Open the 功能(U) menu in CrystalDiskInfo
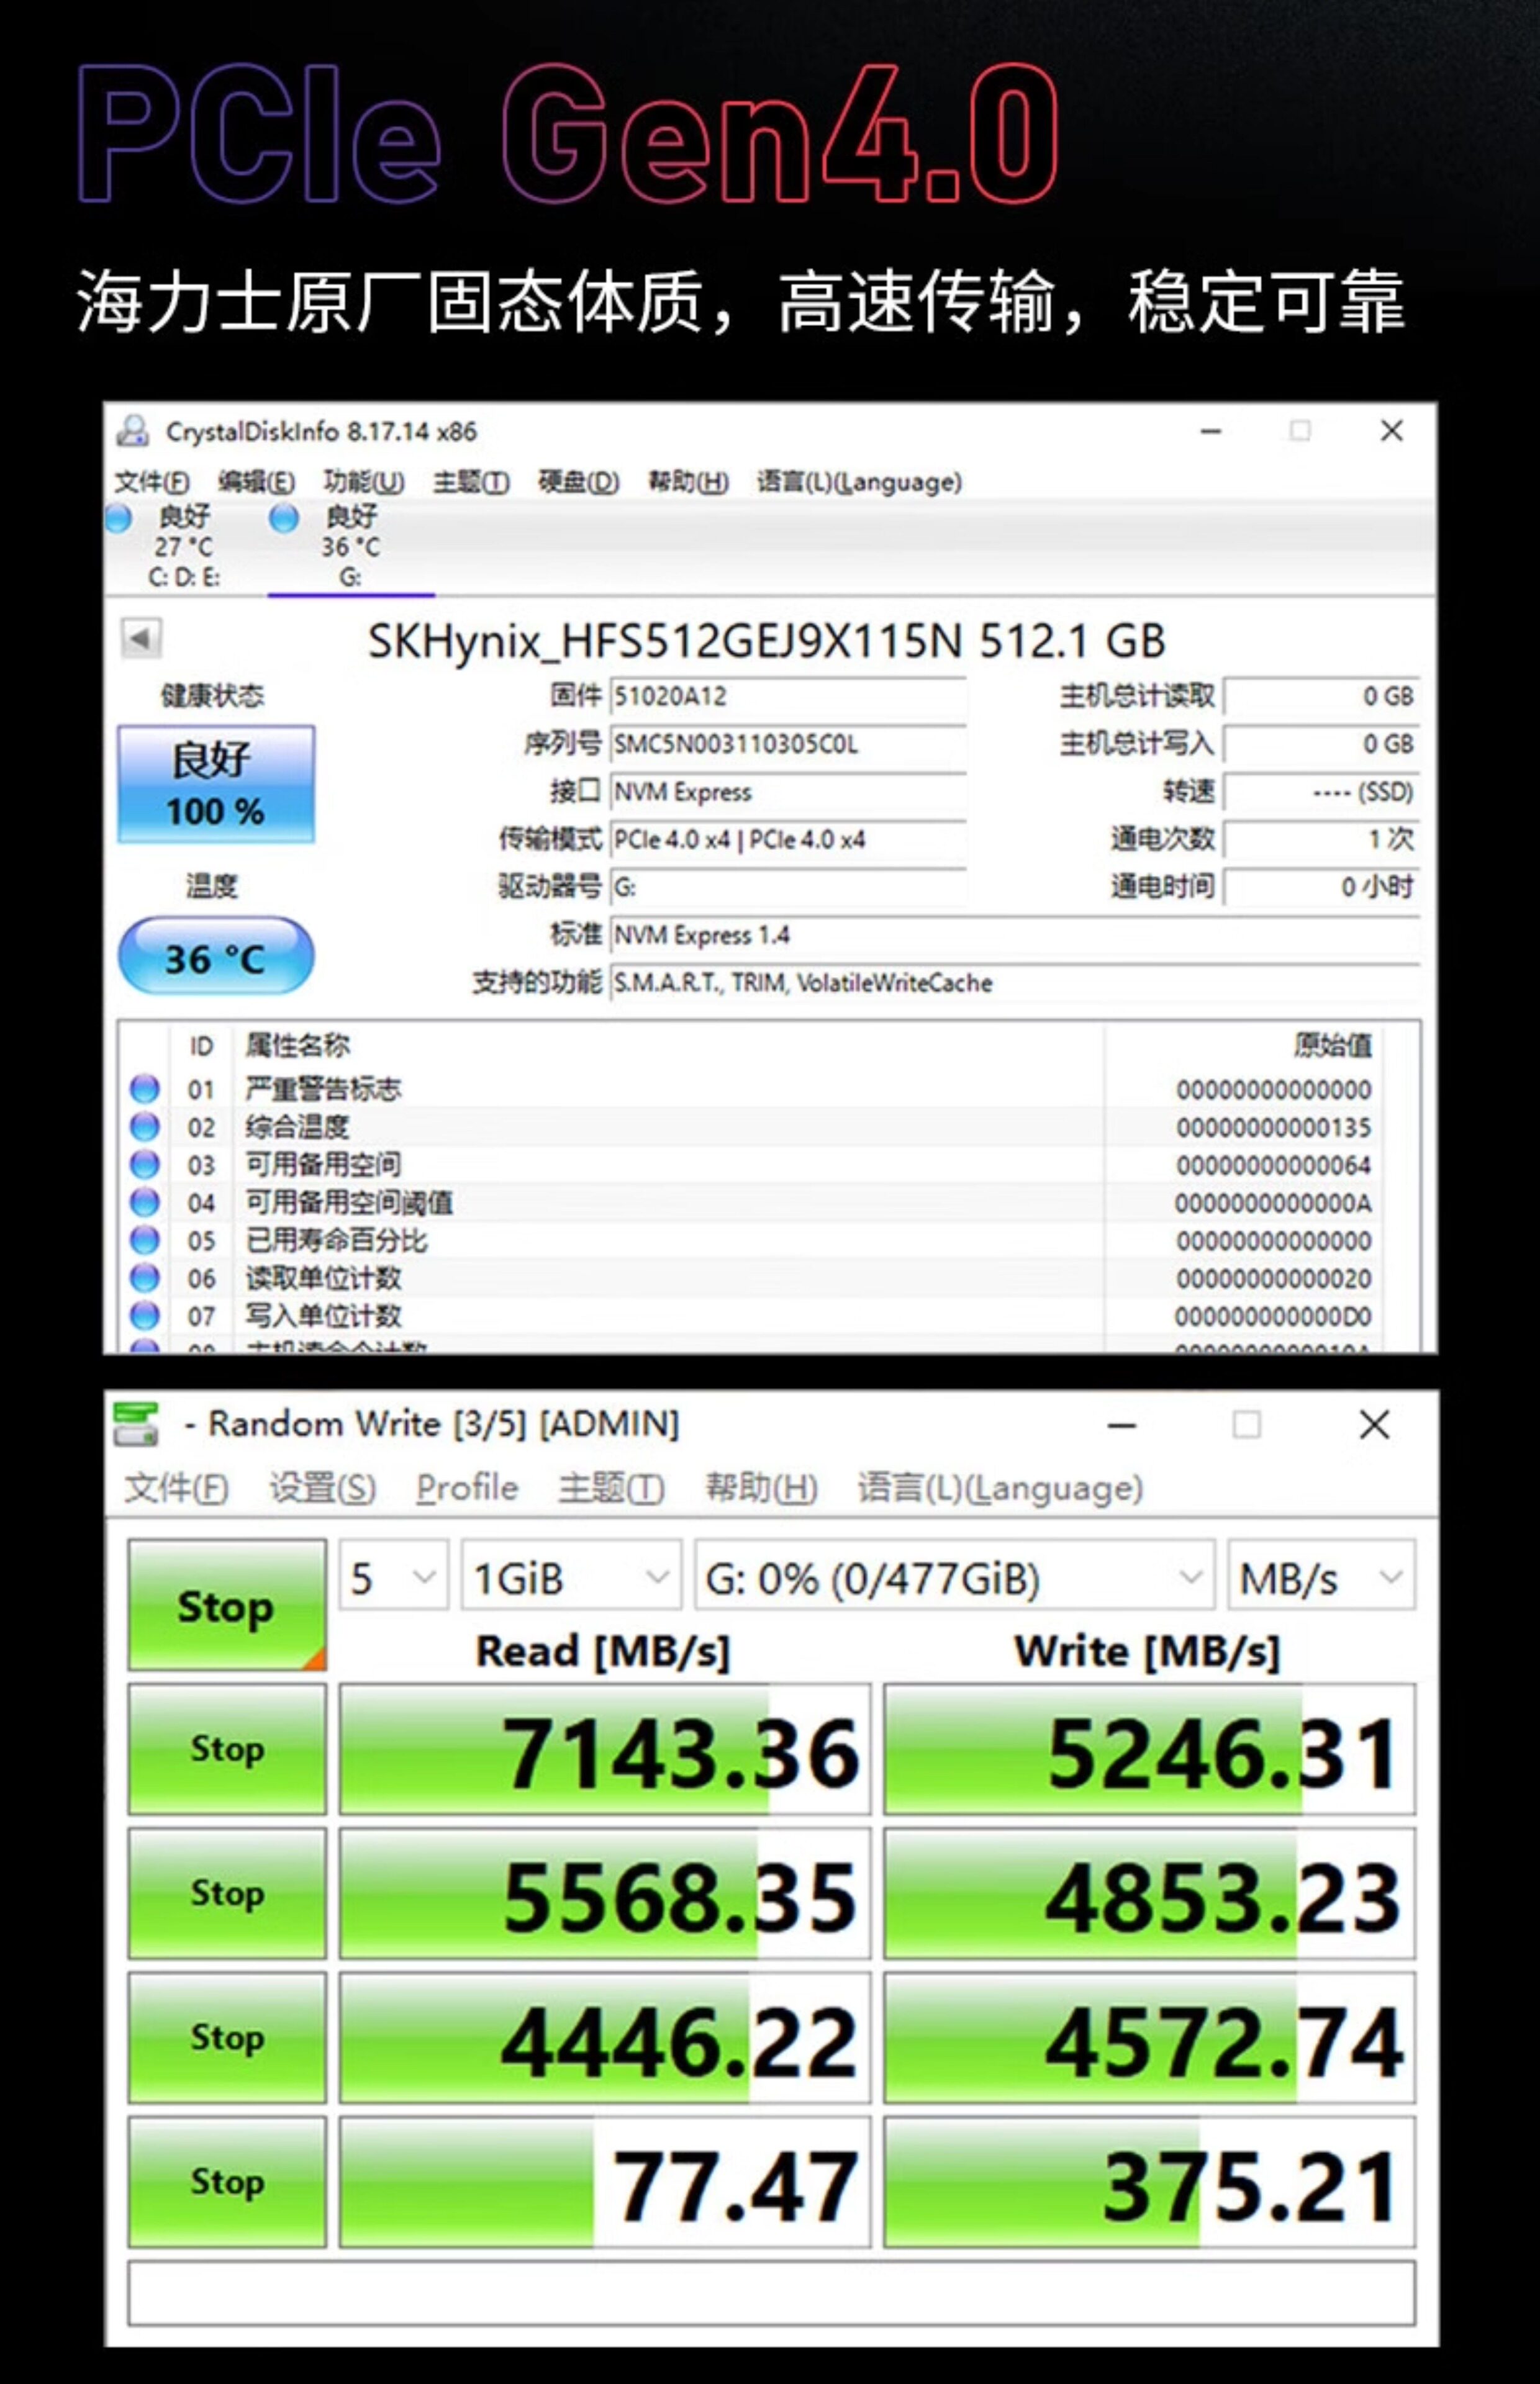Image resolution: width=1540 pixels, height=2384 pixels. point(364,482)
